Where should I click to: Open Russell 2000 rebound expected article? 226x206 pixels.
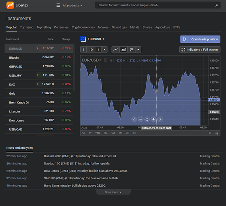(x=80, y=156)
